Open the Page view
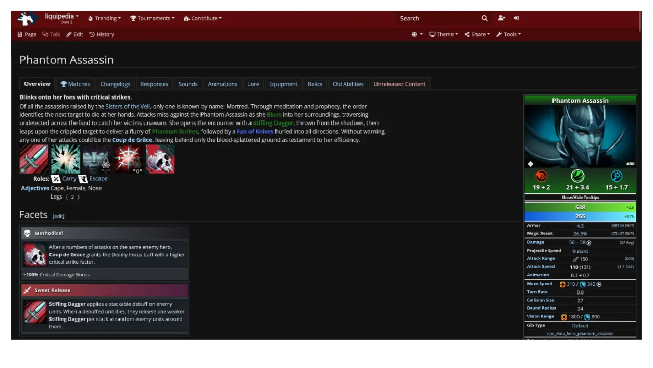The image size is (653, 368). coord(27,34)
